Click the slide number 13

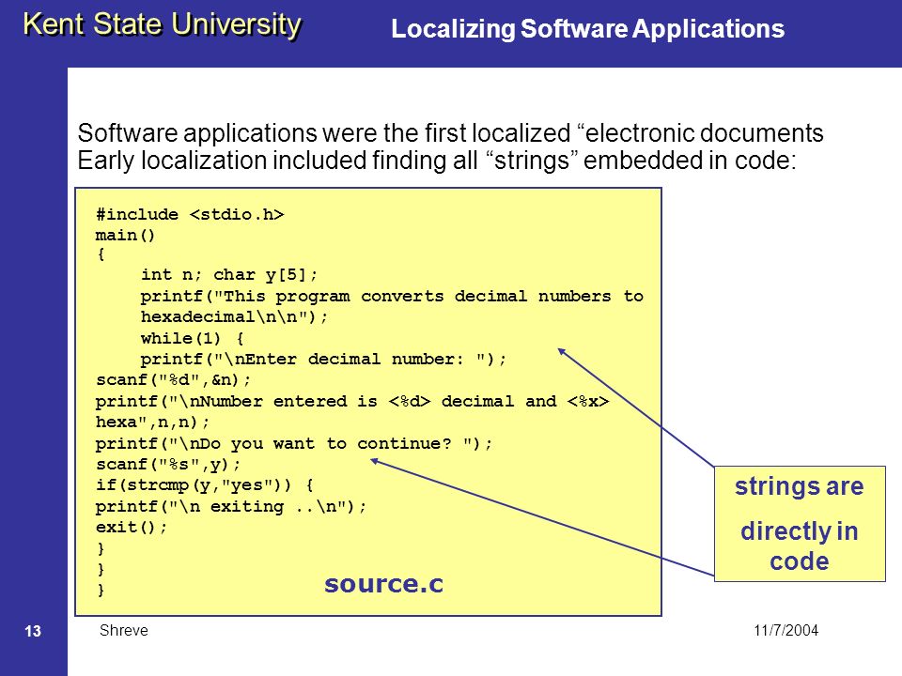[x=33, y=631]
